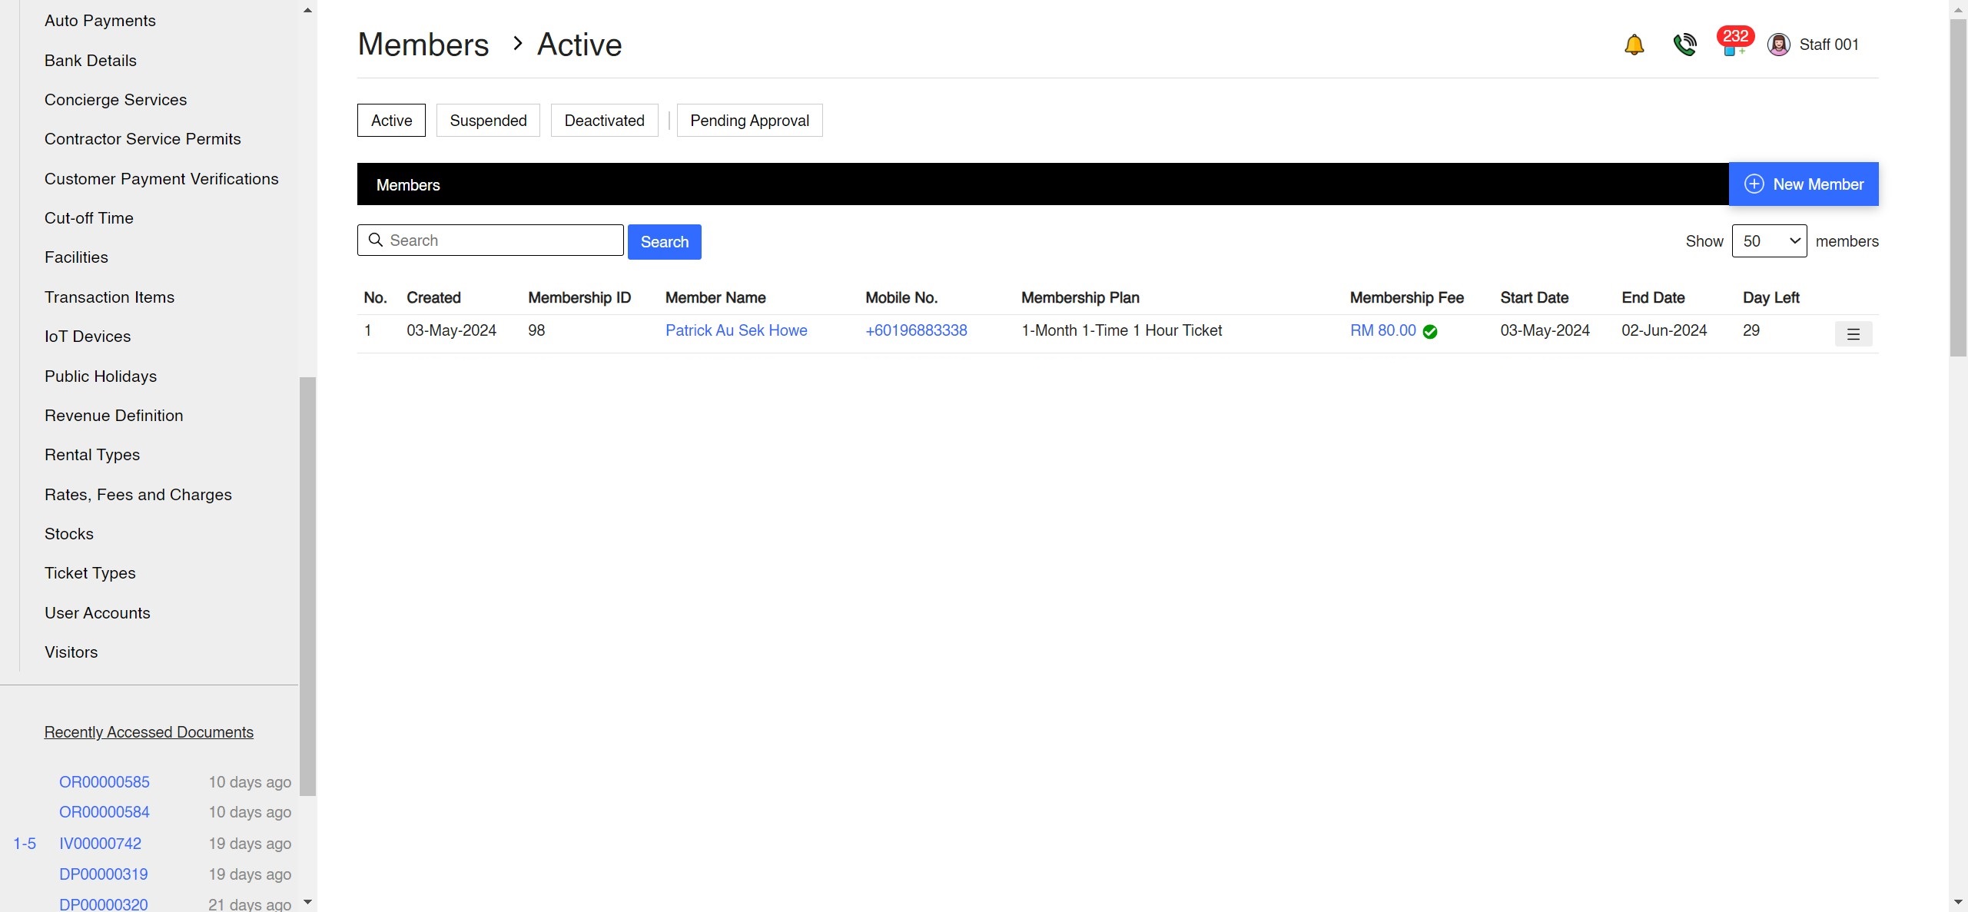The image size is (1968, 912).
Task: Click the plus icon on New Member button
Action: coord(1754,184)
